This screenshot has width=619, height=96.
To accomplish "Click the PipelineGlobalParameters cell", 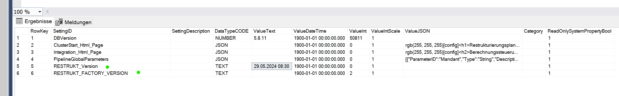I will [111, 59].
